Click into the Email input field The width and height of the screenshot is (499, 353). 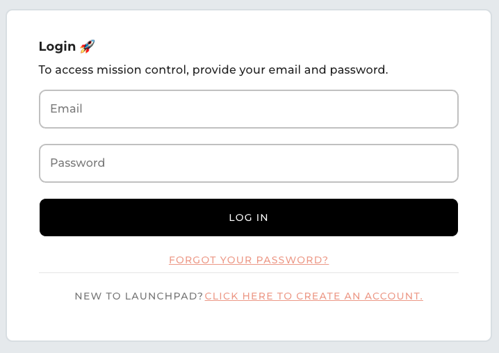[x=248, y=109]
